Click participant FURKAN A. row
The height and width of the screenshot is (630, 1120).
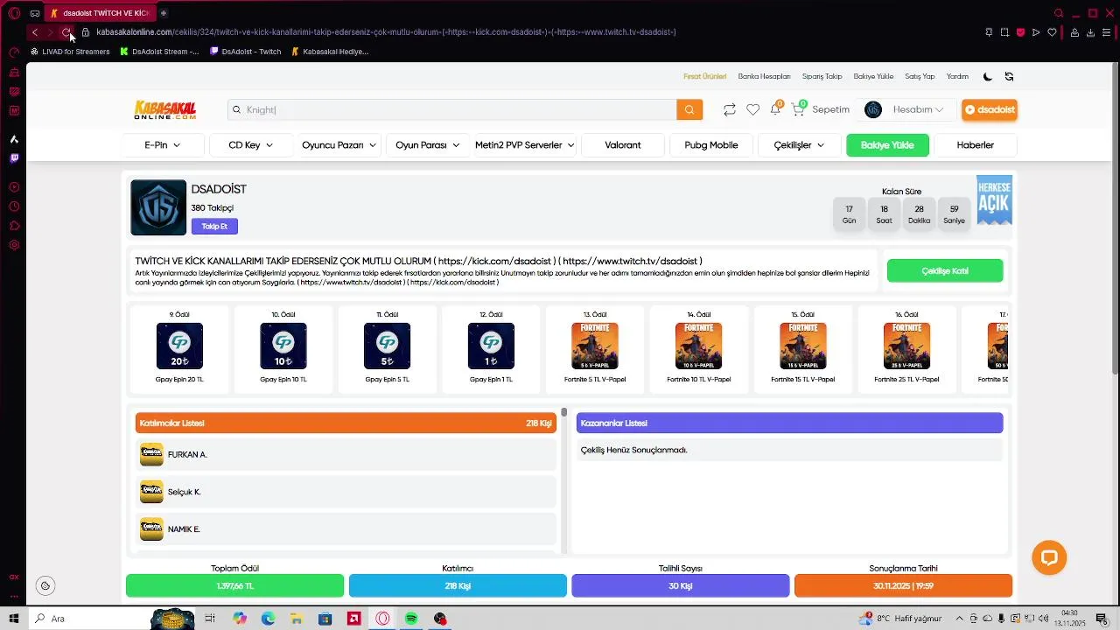pos(346,454)
